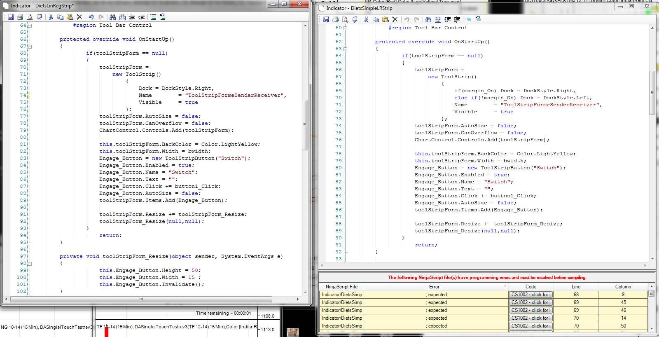Collapse the code block at line 67

30,47
